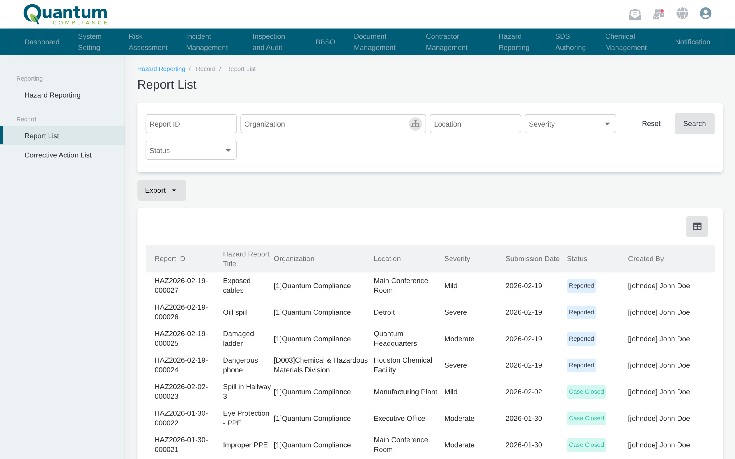Viewport: 735px width, 459px height.
Task: Click the Spill in Hallway 3 title
Action: [x=247, y=392]
